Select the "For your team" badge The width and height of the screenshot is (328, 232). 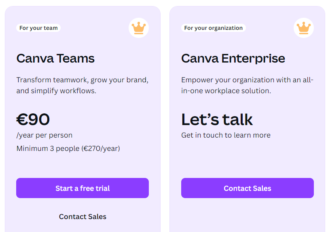click(38, 28)
